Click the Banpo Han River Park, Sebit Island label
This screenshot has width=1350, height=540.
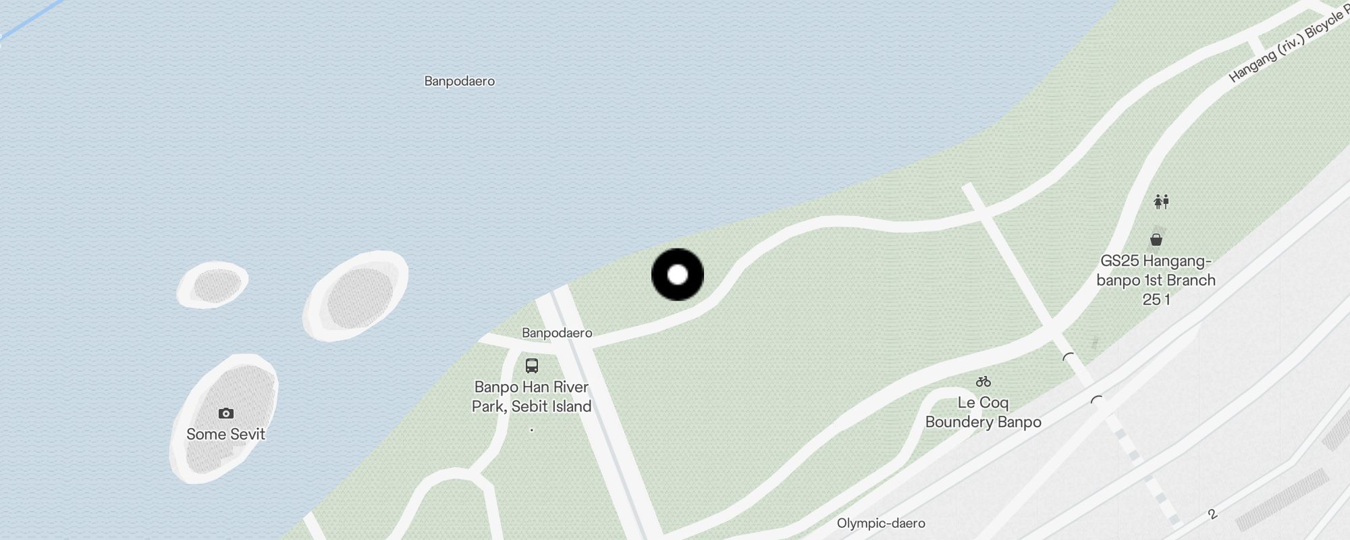click(x=532, y=397)
